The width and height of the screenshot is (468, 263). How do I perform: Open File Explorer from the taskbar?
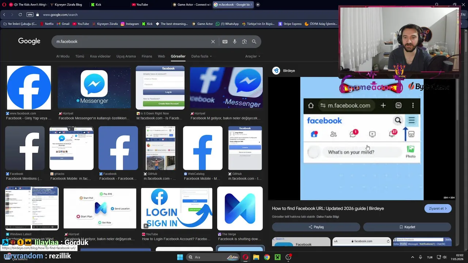(256, 257)
